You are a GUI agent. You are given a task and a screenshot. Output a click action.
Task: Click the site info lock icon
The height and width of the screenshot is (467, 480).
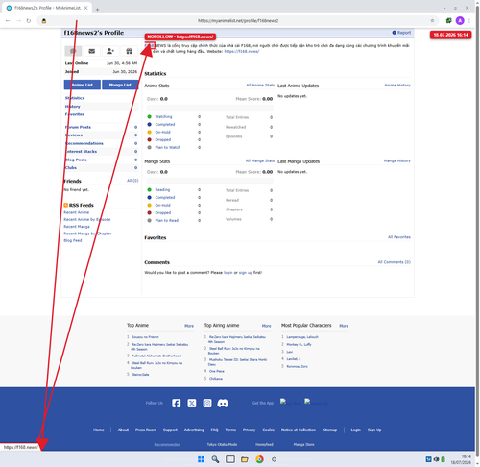coord(44,21)
